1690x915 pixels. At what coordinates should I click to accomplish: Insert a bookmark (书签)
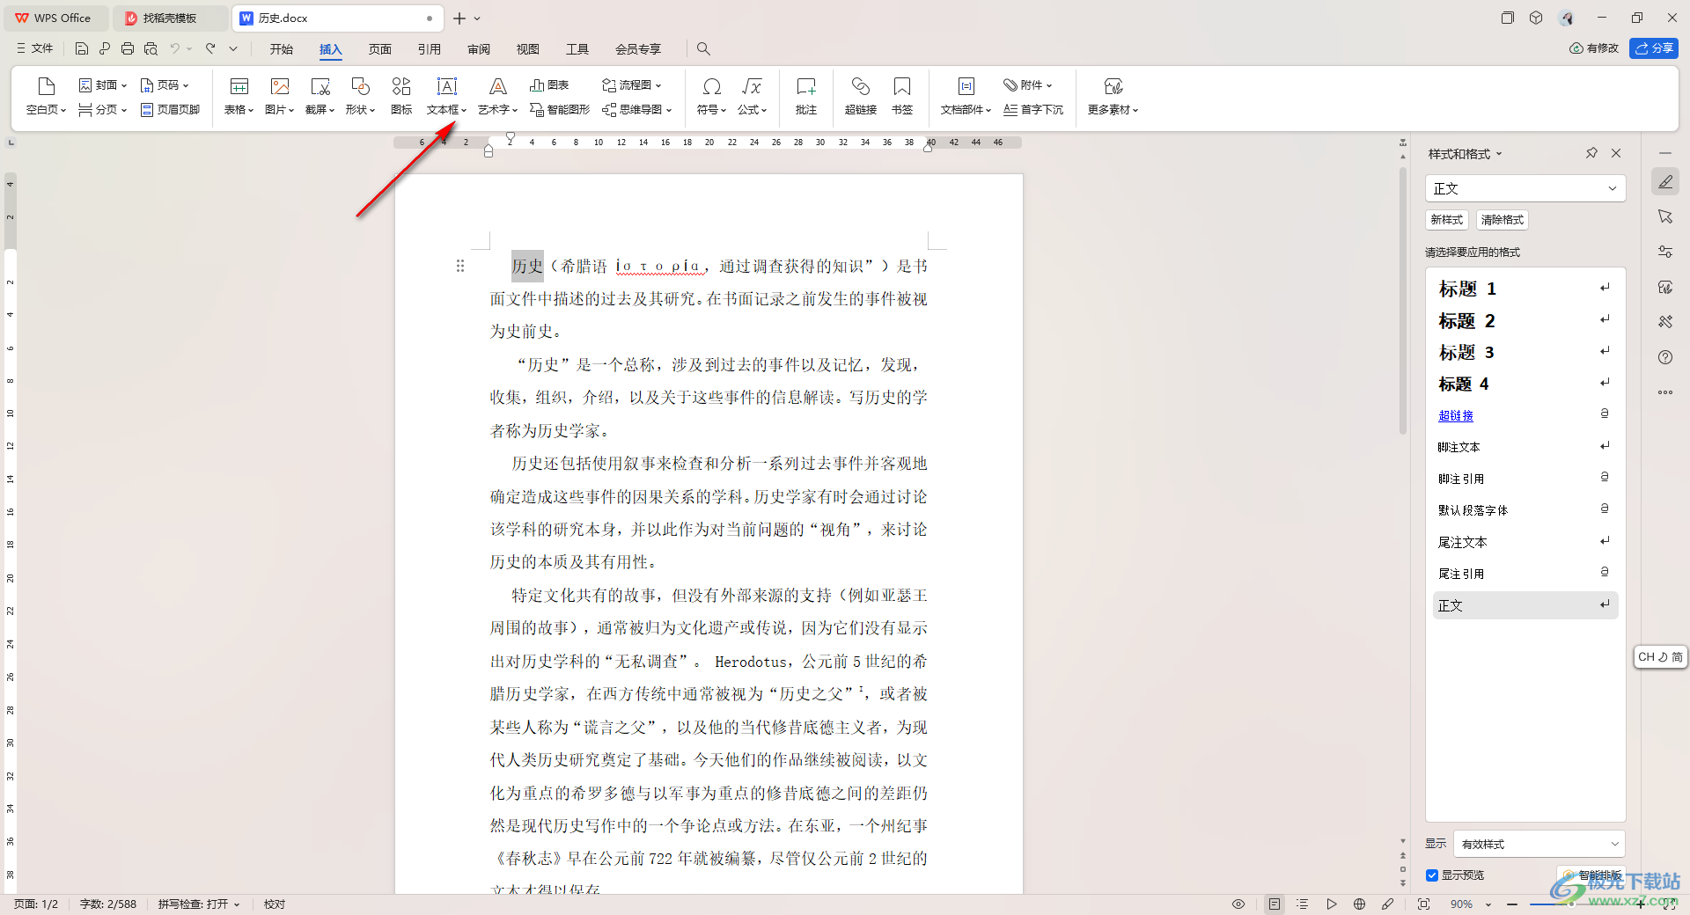point(902,96)
